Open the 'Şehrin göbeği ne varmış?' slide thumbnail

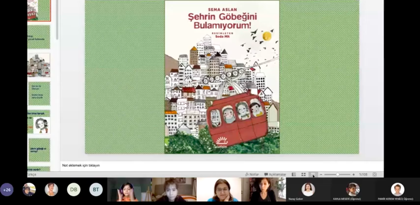click(x=39, y=150)
